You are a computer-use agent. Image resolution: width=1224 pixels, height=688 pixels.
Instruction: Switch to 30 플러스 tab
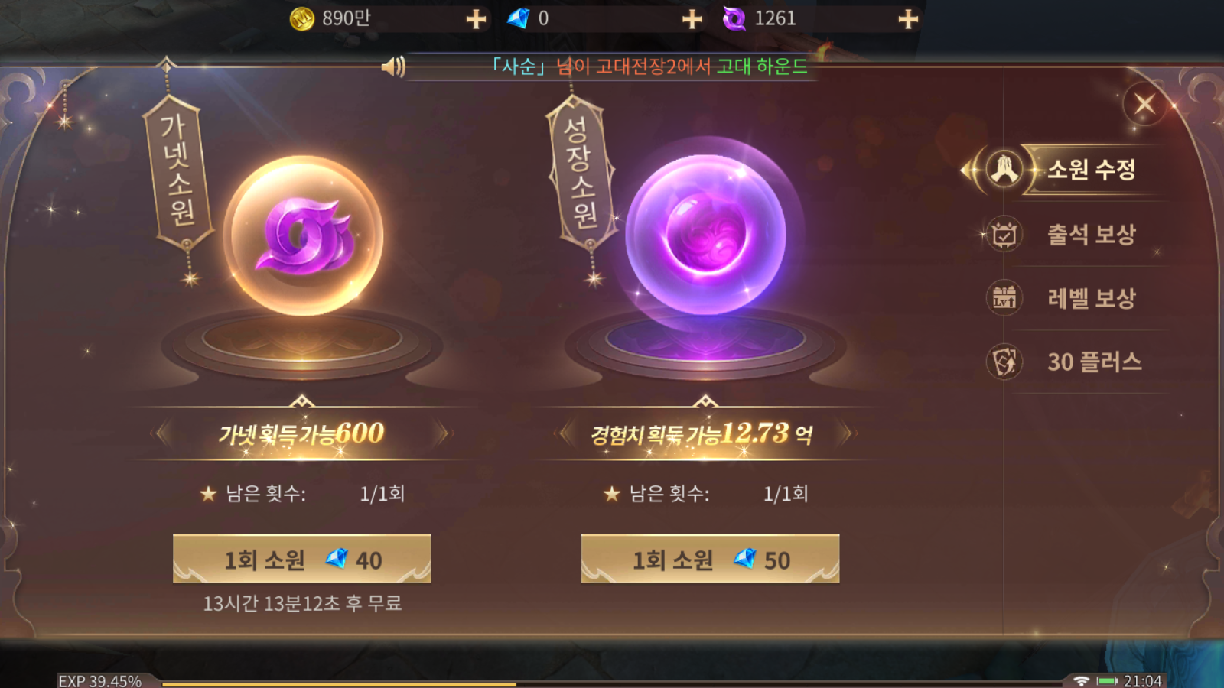pos(1094,362)
